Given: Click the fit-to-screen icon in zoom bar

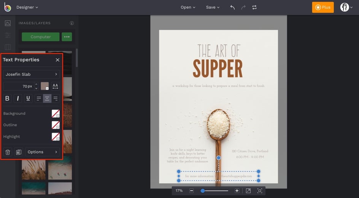Looking at the screenshot, I should pos(248,191).
